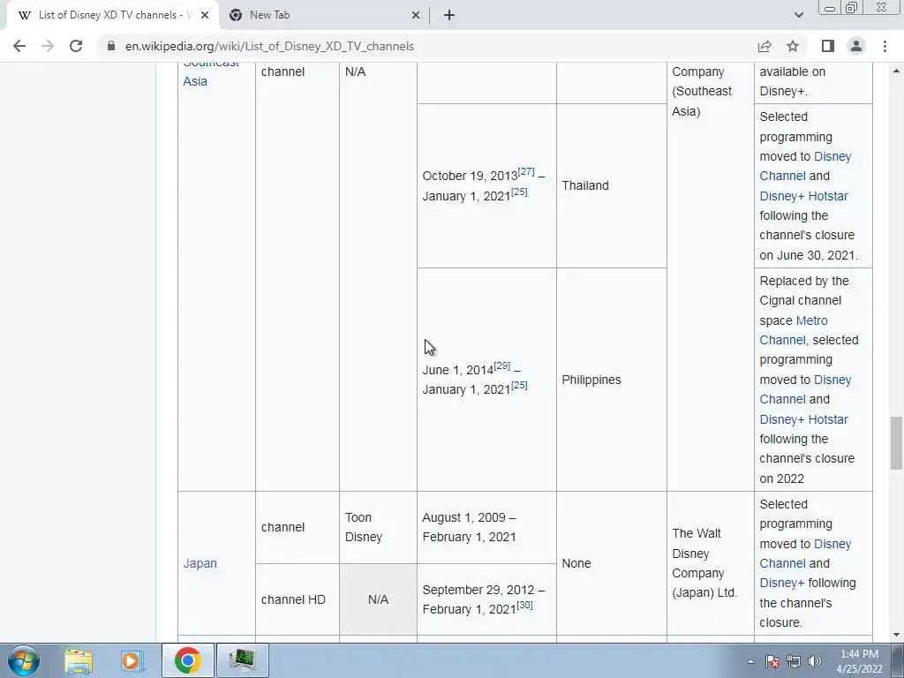Bookmark this page with the star icon
The height and width of the screenshot is (678, 904).
(793, 46)
